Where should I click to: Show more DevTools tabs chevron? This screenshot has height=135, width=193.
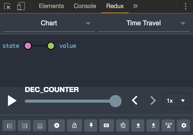coord(136,6)
